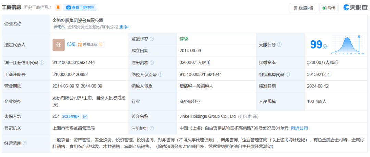This screenshot has height=157, width=370.
Task: Click 100-499人 staff size value
Action: point(317,101)
